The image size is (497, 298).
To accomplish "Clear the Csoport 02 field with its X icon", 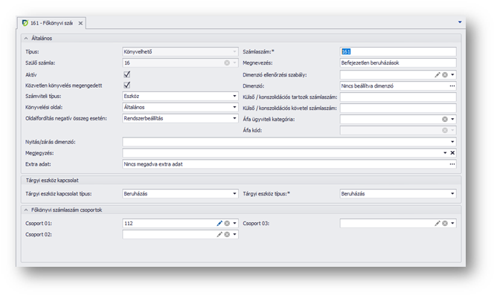I will point(227,234).
